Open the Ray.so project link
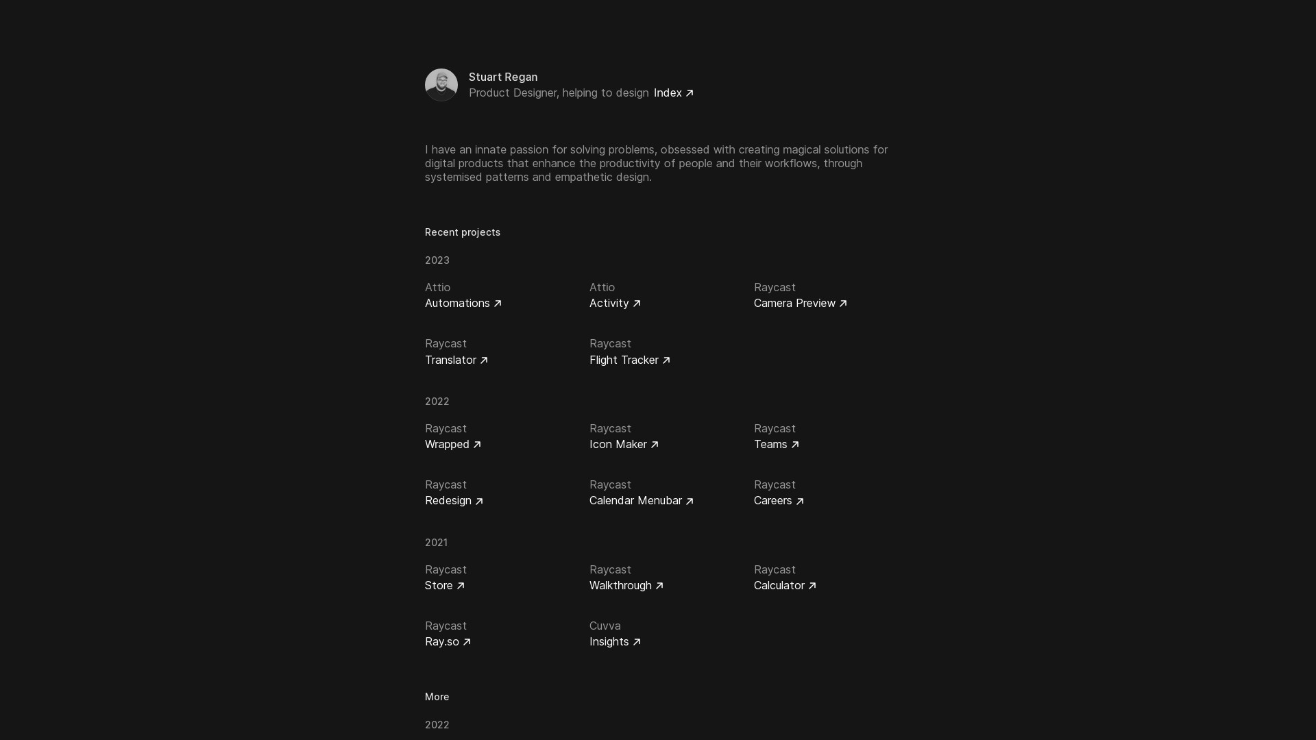The image size is (1316, 740). [x=442, y=641]
